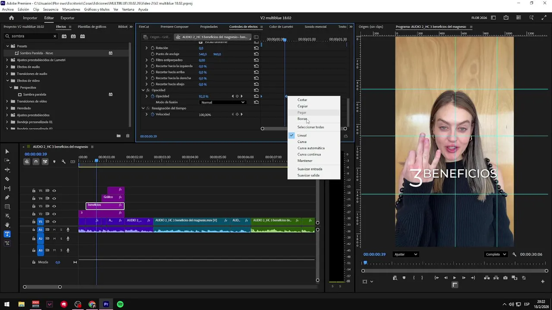Select Suavizar entrada option
This screenshot has height=310, width=552.
310,169
